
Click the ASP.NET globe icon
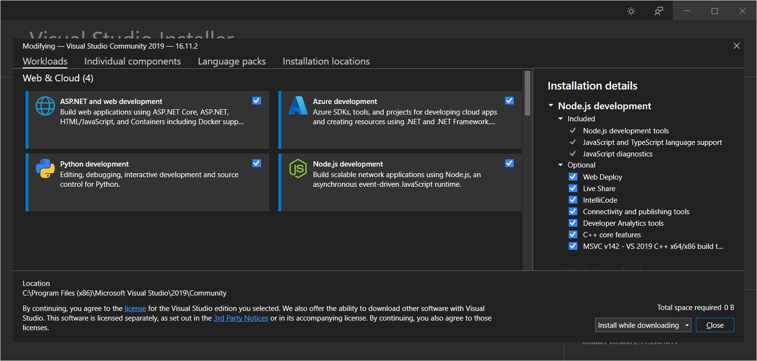click(x=45, y=106)
